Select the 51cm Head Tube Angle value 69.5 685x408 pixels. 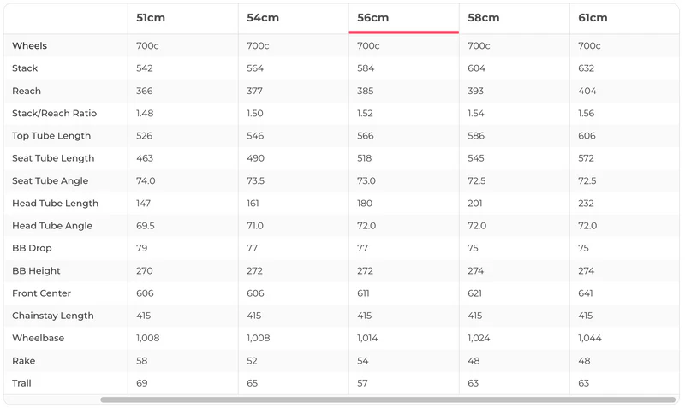[146, 226]
